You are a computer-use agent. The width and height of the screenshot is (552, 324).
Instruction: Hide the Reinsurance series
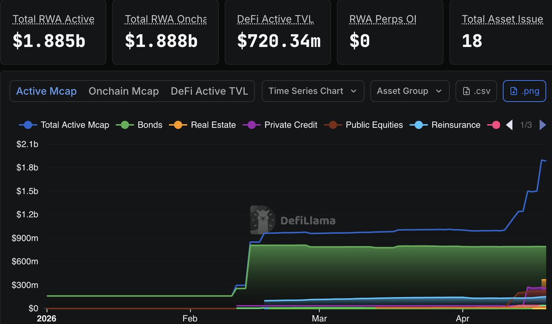pyautogui.click(x=445, y=125)
